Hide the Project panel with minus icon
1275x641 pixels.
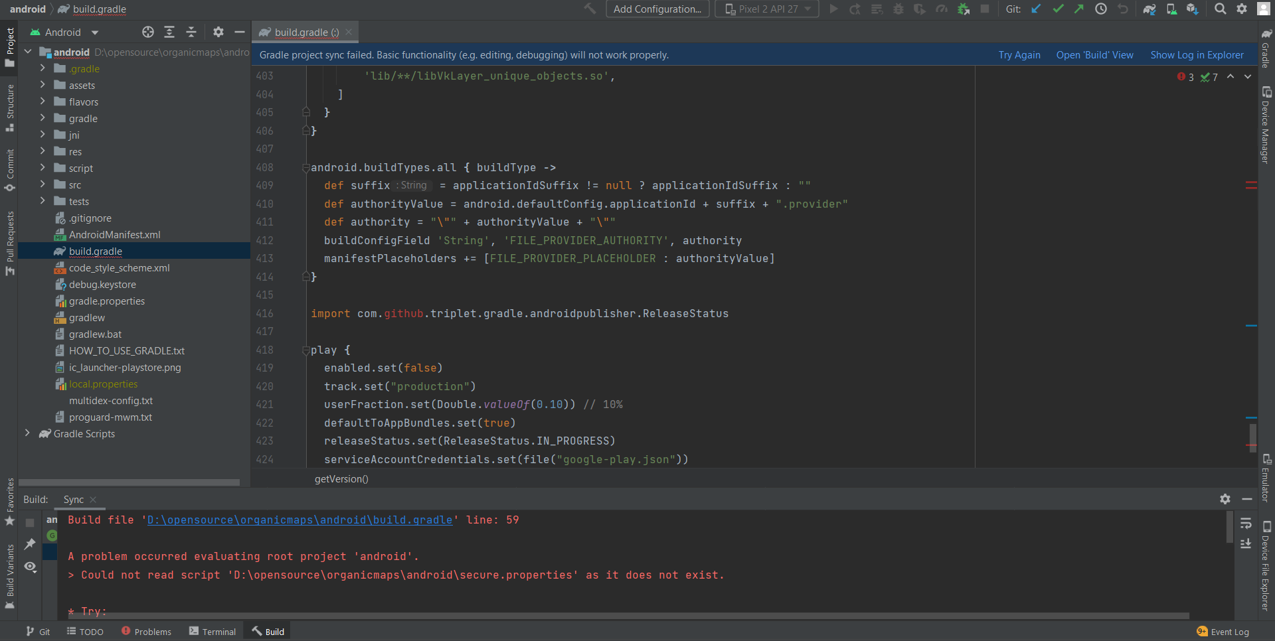click(x=240, y=32)
